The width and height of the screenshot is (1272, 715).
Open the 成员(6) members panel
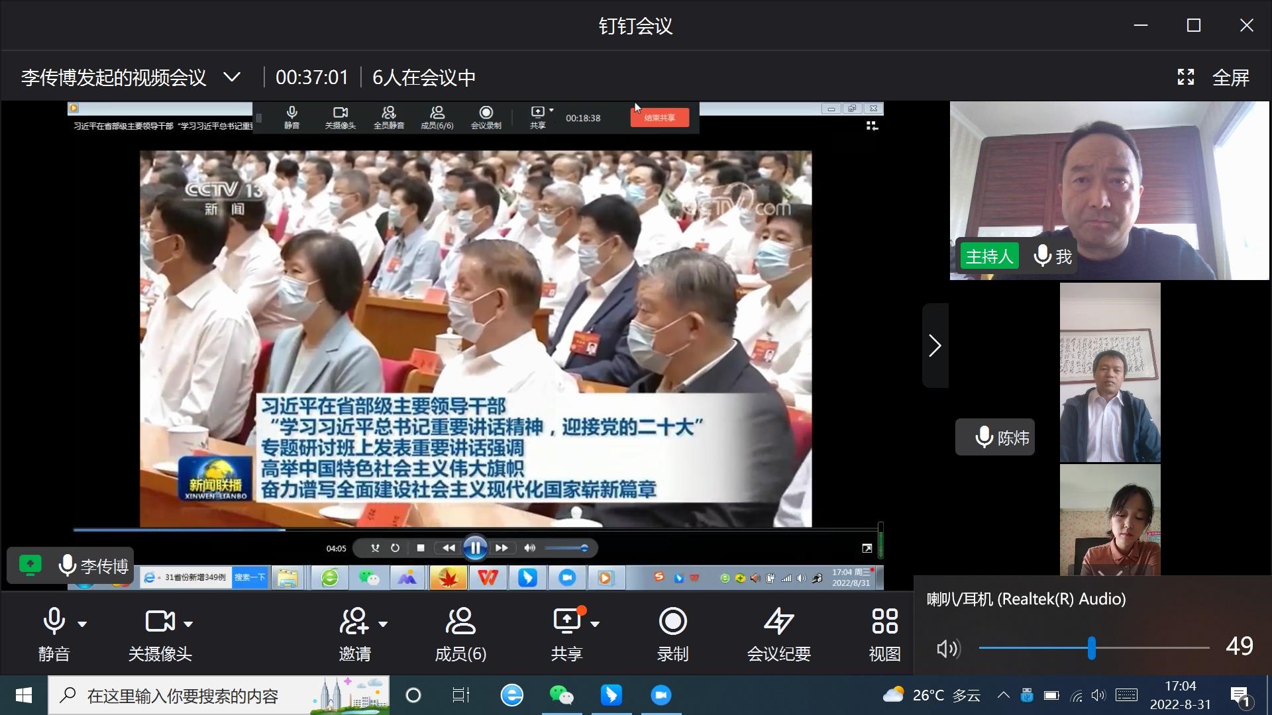[460, 622]
